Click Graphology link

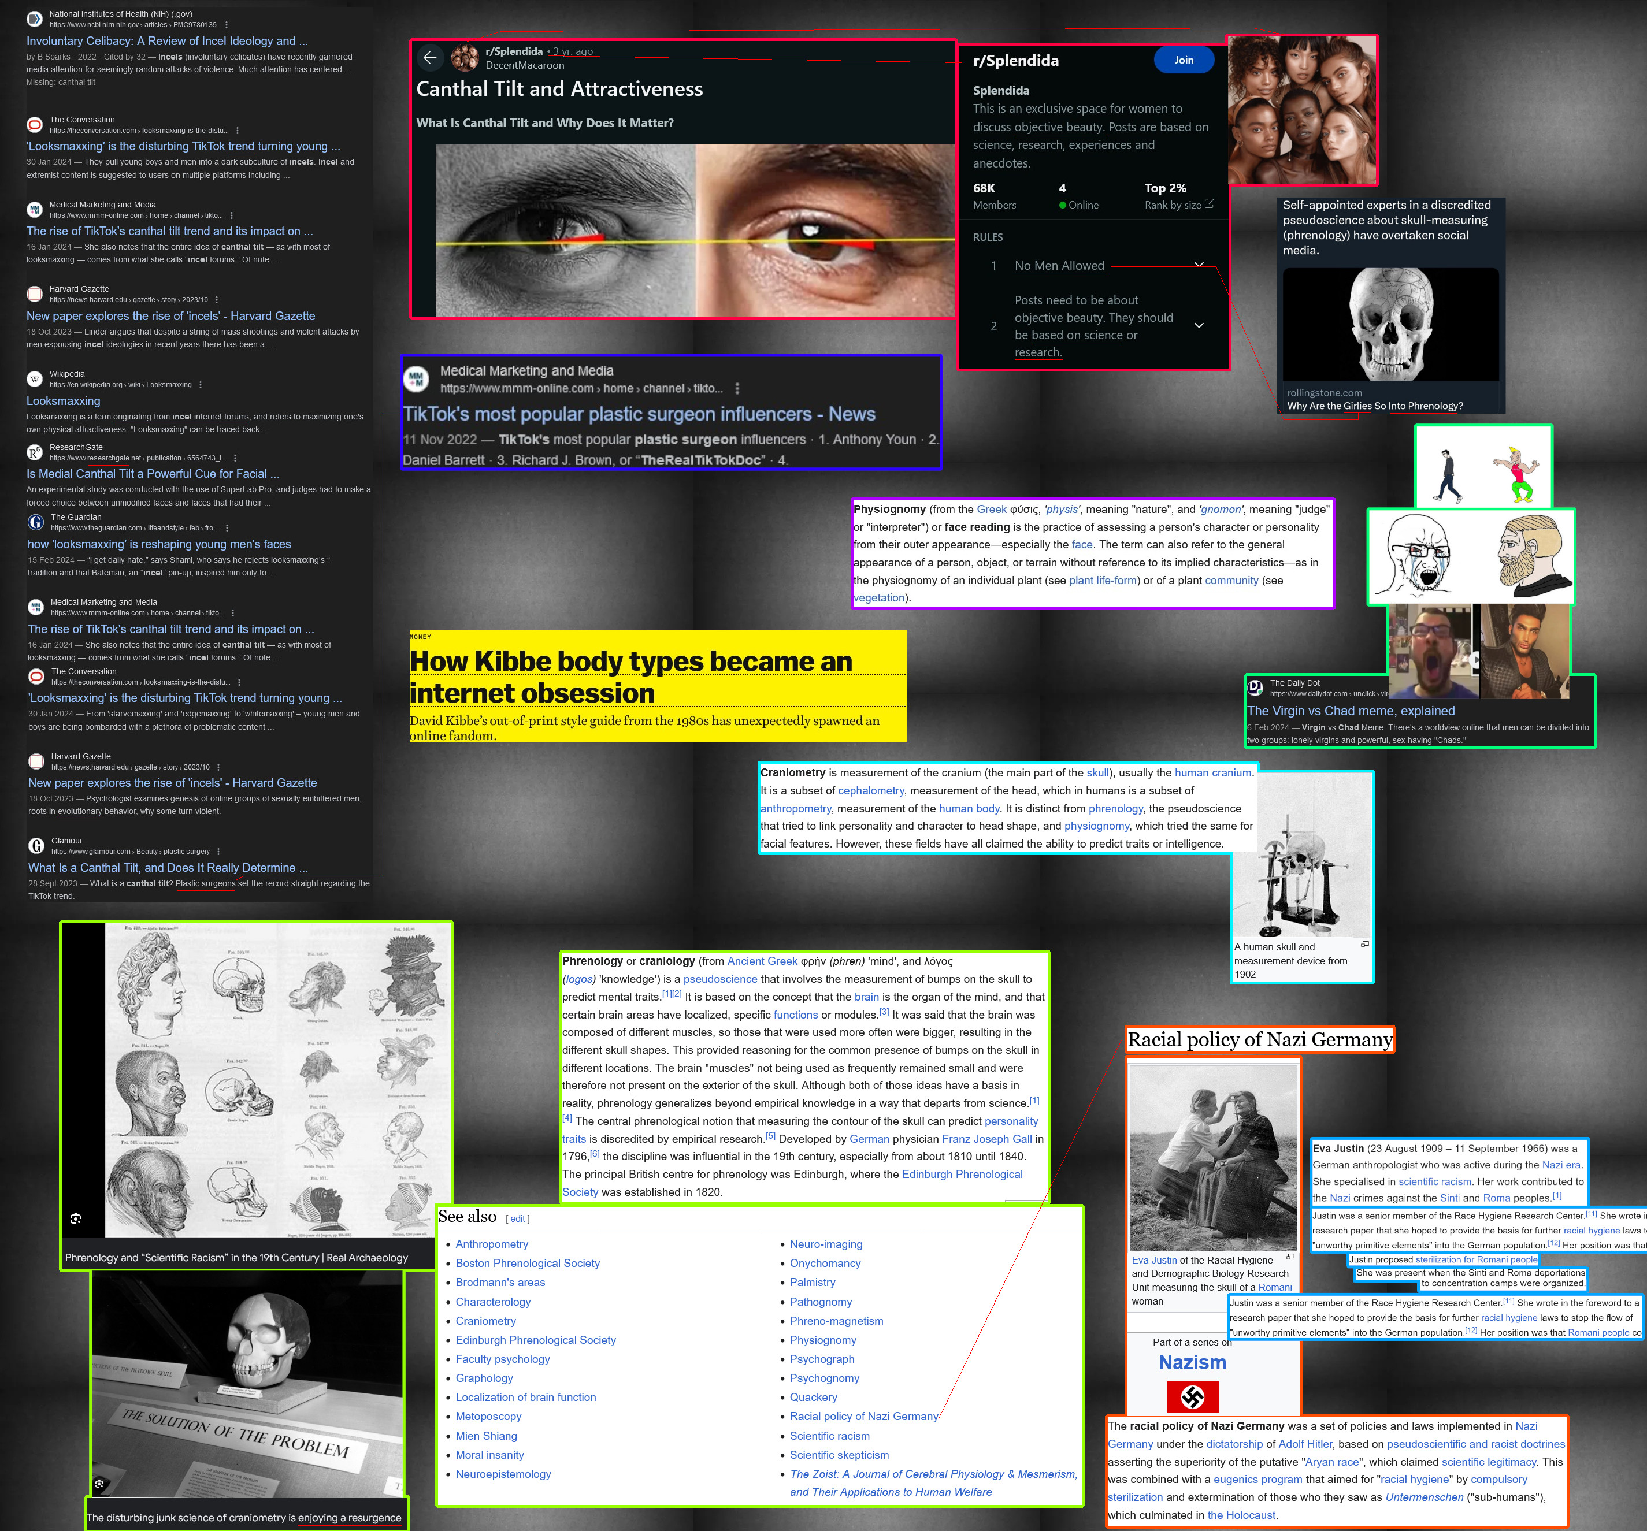(x=484, y=1378)
